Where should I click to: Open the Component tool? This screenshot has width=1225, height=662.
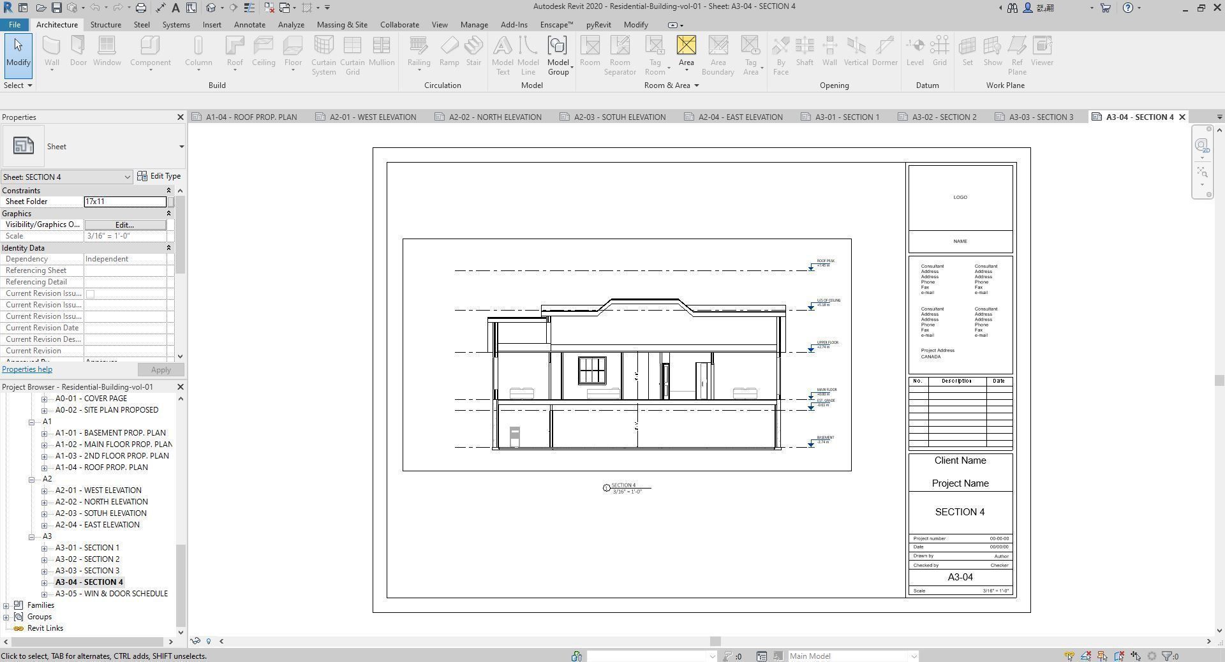pyautogui.click(x=150, y=51)
